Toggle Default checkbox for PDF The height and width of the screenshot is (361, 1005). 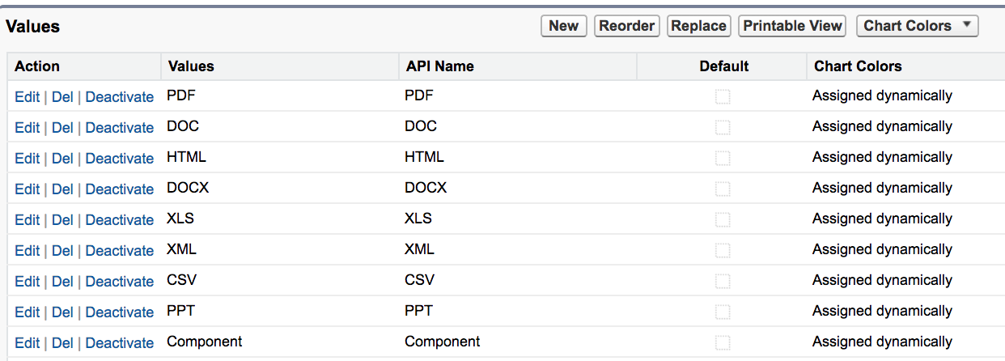coord(723,97)
